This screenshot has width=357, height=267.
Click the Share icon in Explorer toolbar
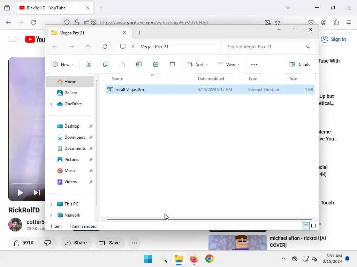click(156, 64)
